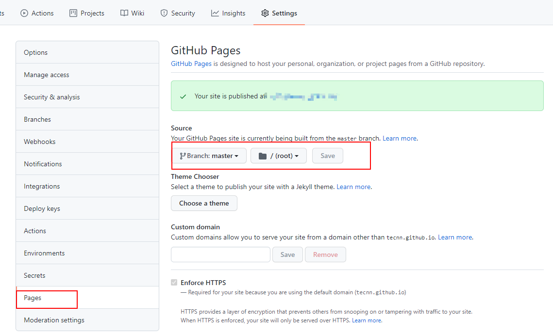The image size is (553, 334).
Task: Open Security & analysis settings
Action: [x=87, y=97]
